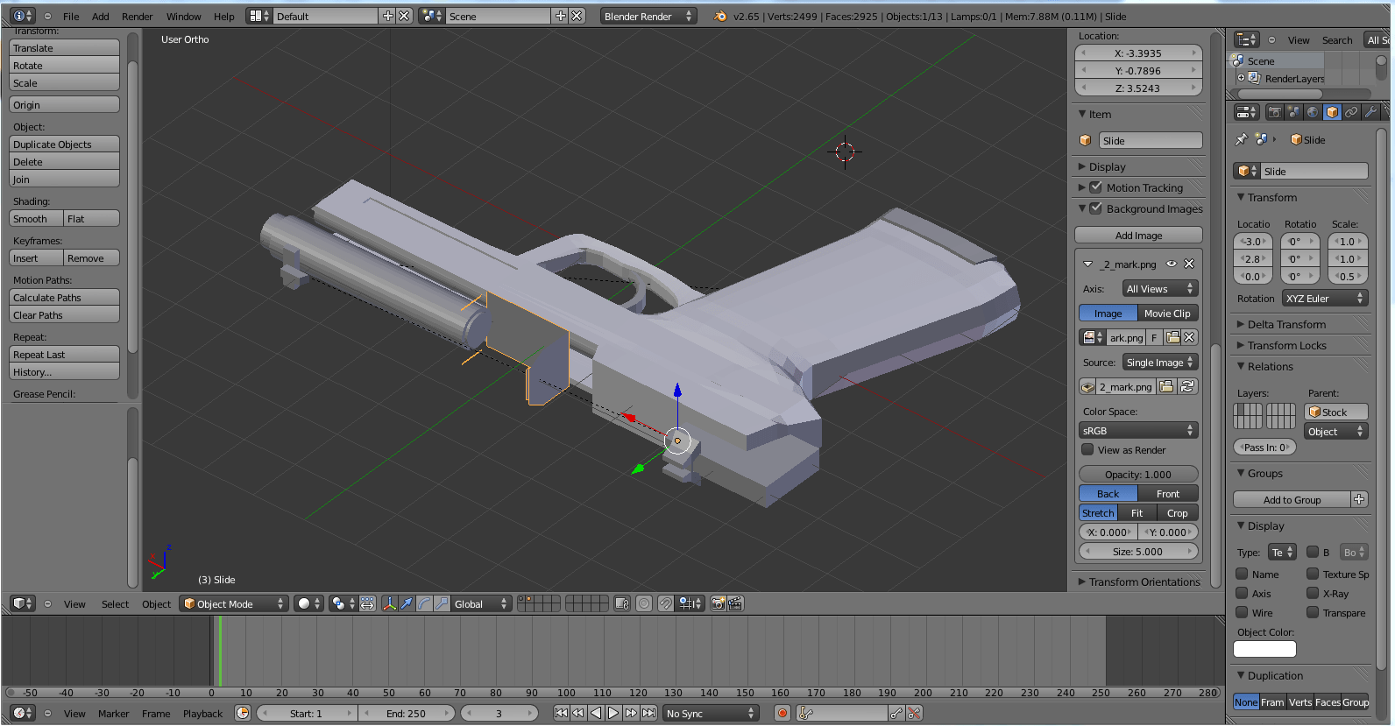Screen dimensions: 1395x726
Task: Open the Modifiers wrench tab
Action: click(x=1370, y=112)
